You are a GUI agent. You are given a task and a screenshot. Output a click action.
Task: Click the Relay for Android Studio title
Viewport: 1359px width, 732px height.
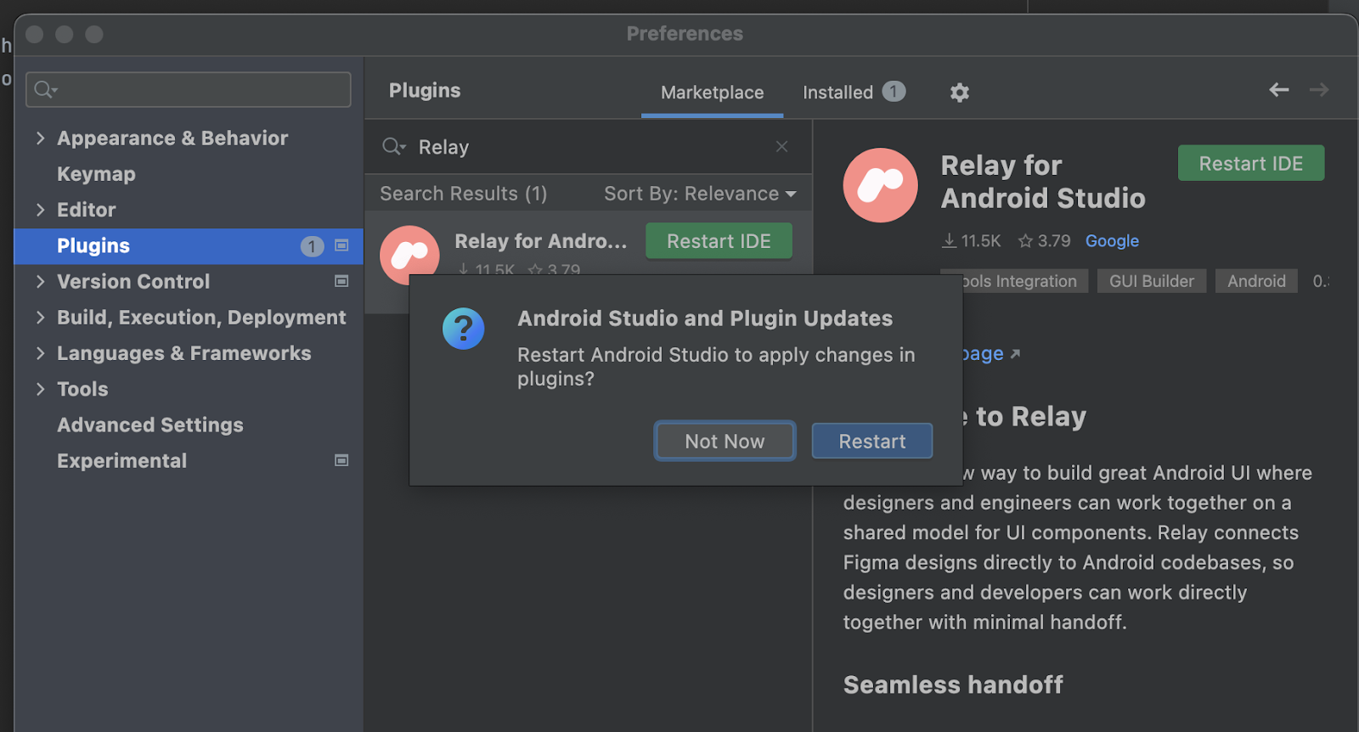[1043, 182]
